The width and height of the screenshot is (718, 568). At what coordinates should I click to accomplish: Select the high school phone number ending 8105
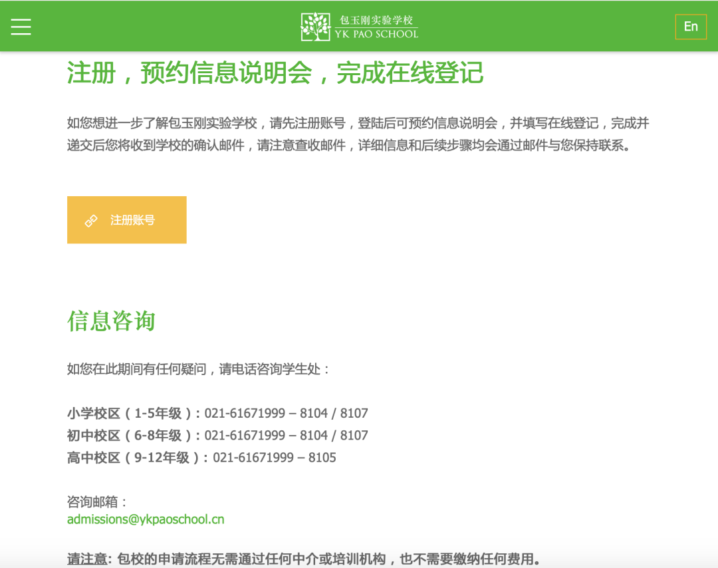pyautogui.click(x=275, y=458)
